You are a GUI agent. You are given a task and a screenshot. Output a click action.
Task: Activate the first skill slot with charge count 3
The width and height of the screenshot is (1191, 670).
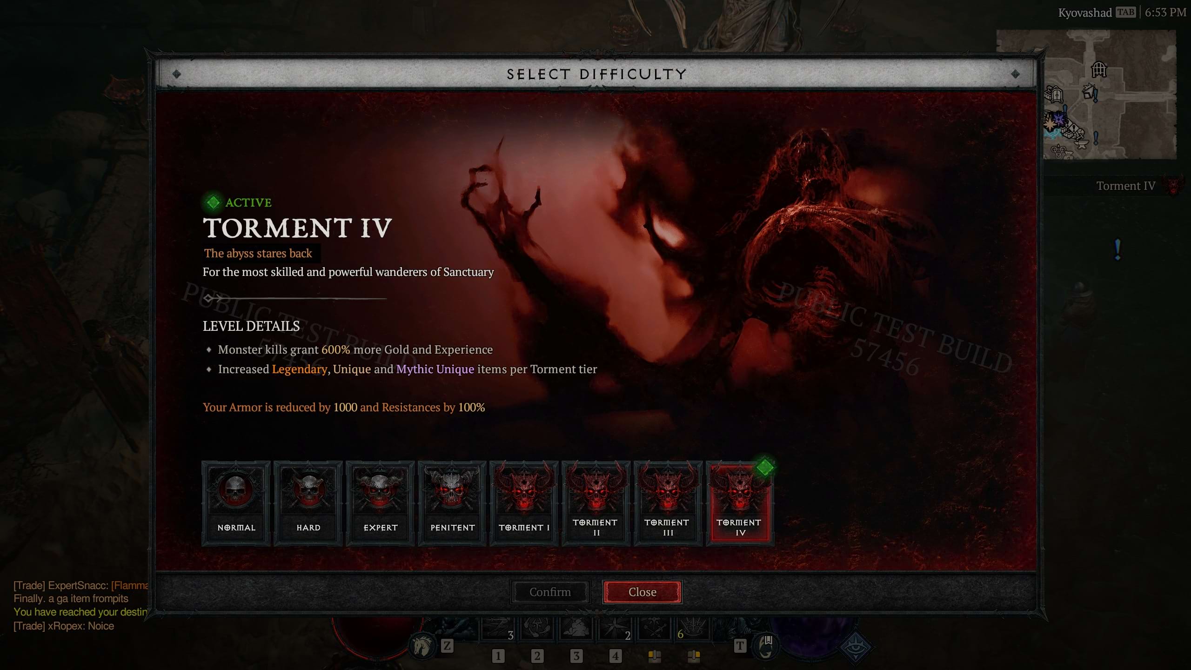click(x=498, y=629)
